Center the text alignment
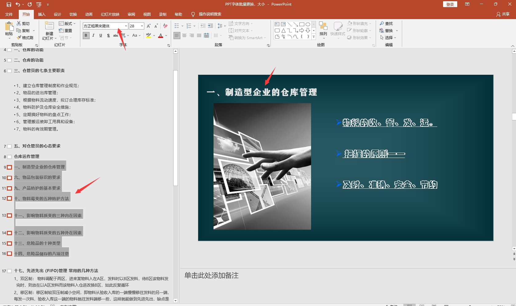This screenshot has width=516, height=306. tap(184, 35)
